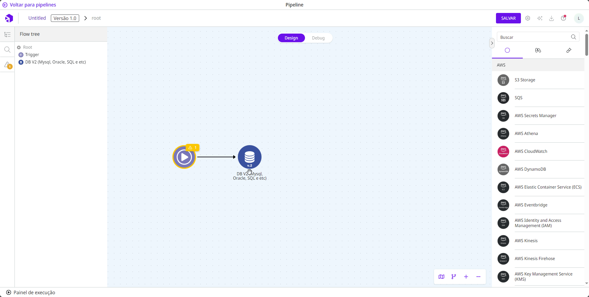This screenshot has width=589, height=297.
Task: Select Design mode toggle
Action: (291, 38)
